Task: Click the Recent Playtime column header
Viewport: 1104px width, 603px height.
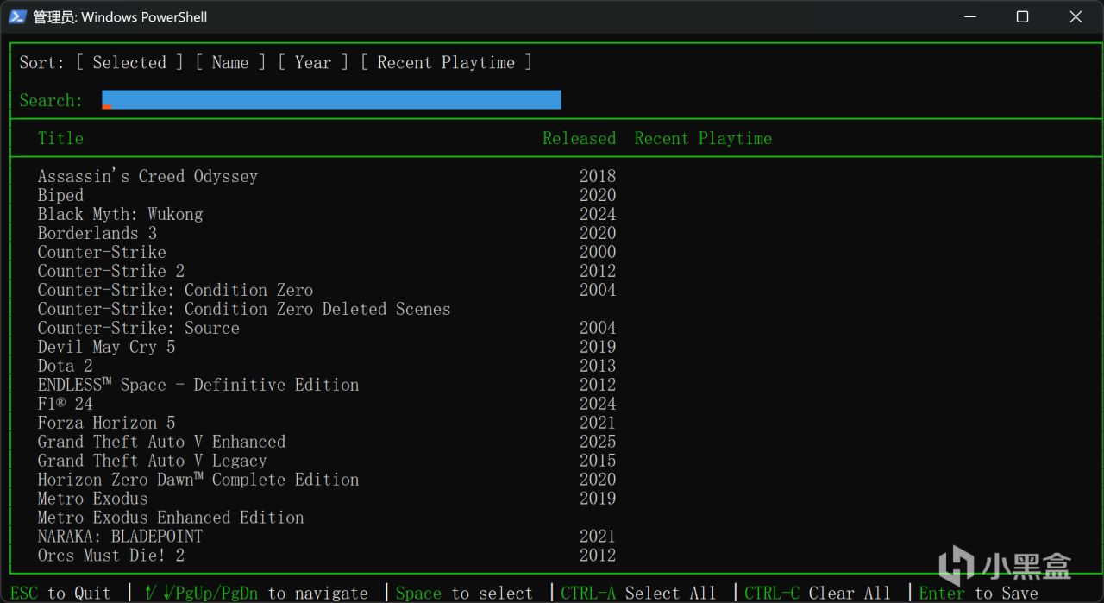Action: (703, 138)
